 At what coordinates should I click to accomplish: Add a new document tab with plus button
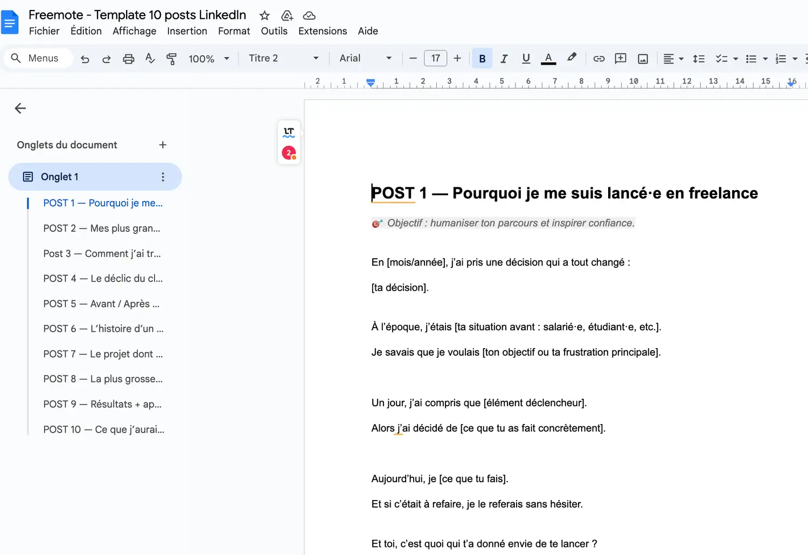(163, 145)
